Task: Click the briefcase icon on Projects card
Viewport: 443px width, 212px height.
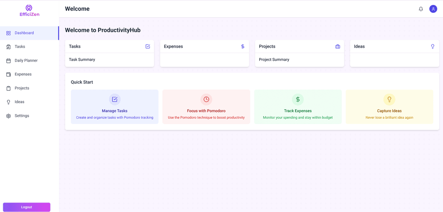Action: click(x=338, y=46)
